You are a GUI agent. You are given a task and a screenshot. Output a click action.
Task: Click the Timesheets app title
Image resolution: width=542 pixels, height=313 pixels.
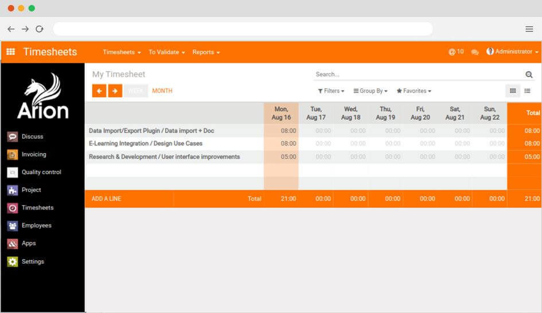point(50,52)
